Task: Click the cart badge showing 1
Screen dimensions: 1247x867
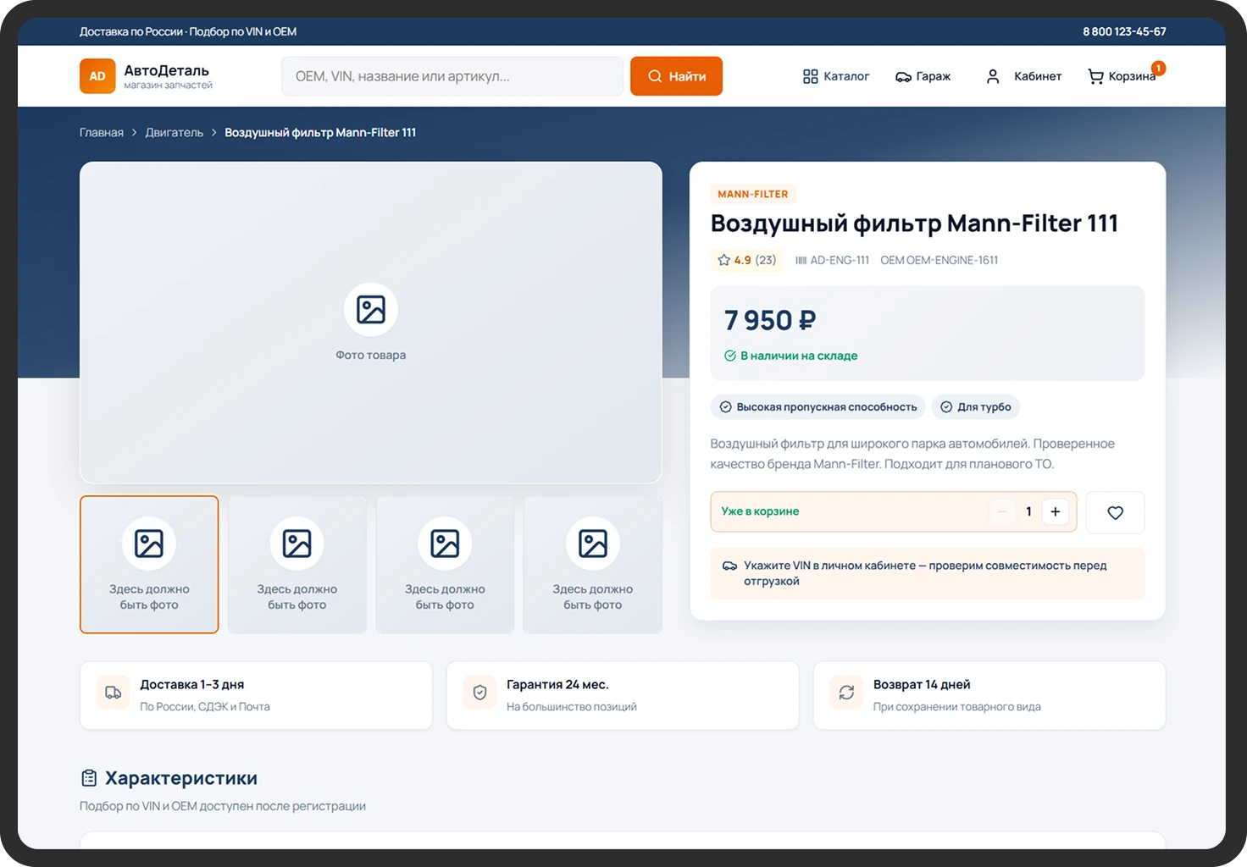Action: [1158, 68]
